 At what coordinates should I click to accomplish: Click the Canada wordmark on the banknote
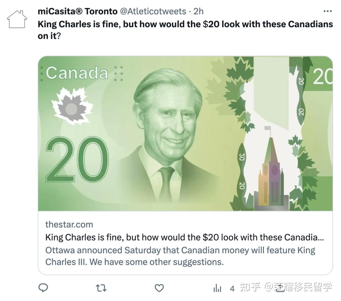pos(77,73)
